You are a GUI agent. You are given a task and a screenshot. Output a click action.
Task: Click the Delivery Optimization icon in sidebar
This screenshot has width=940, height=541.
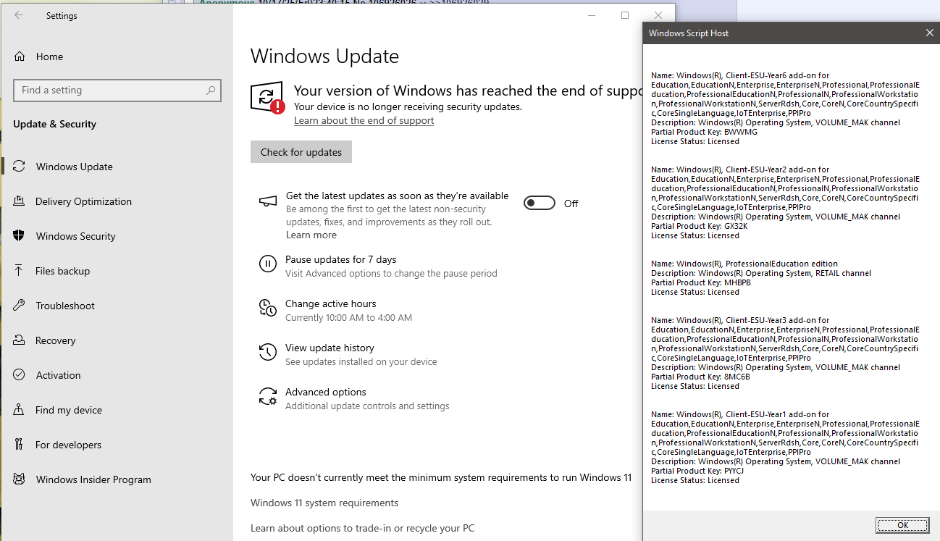[x=20, y=201]
